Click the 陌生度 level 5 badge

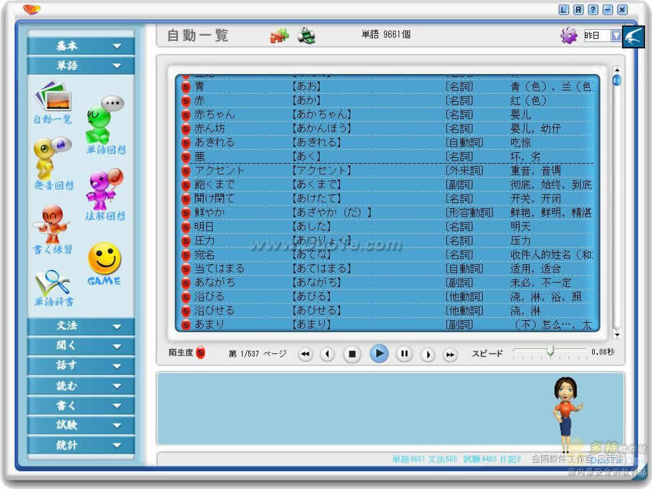tap(201, 353)
